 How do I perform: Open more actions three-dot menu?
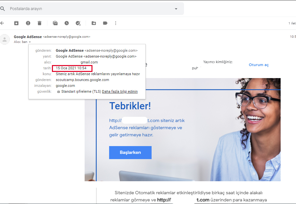116,23
